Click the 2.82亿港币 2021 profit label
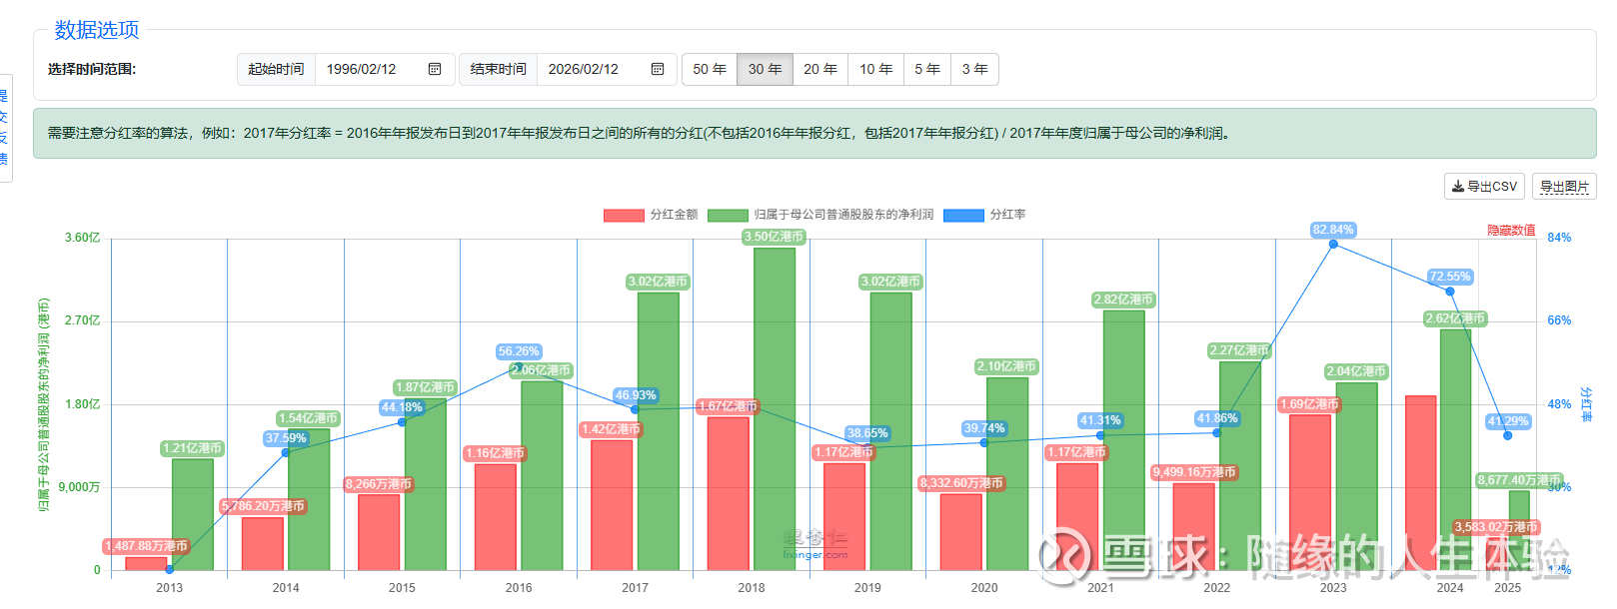The image size is (1617, 609). [1123, 300]
